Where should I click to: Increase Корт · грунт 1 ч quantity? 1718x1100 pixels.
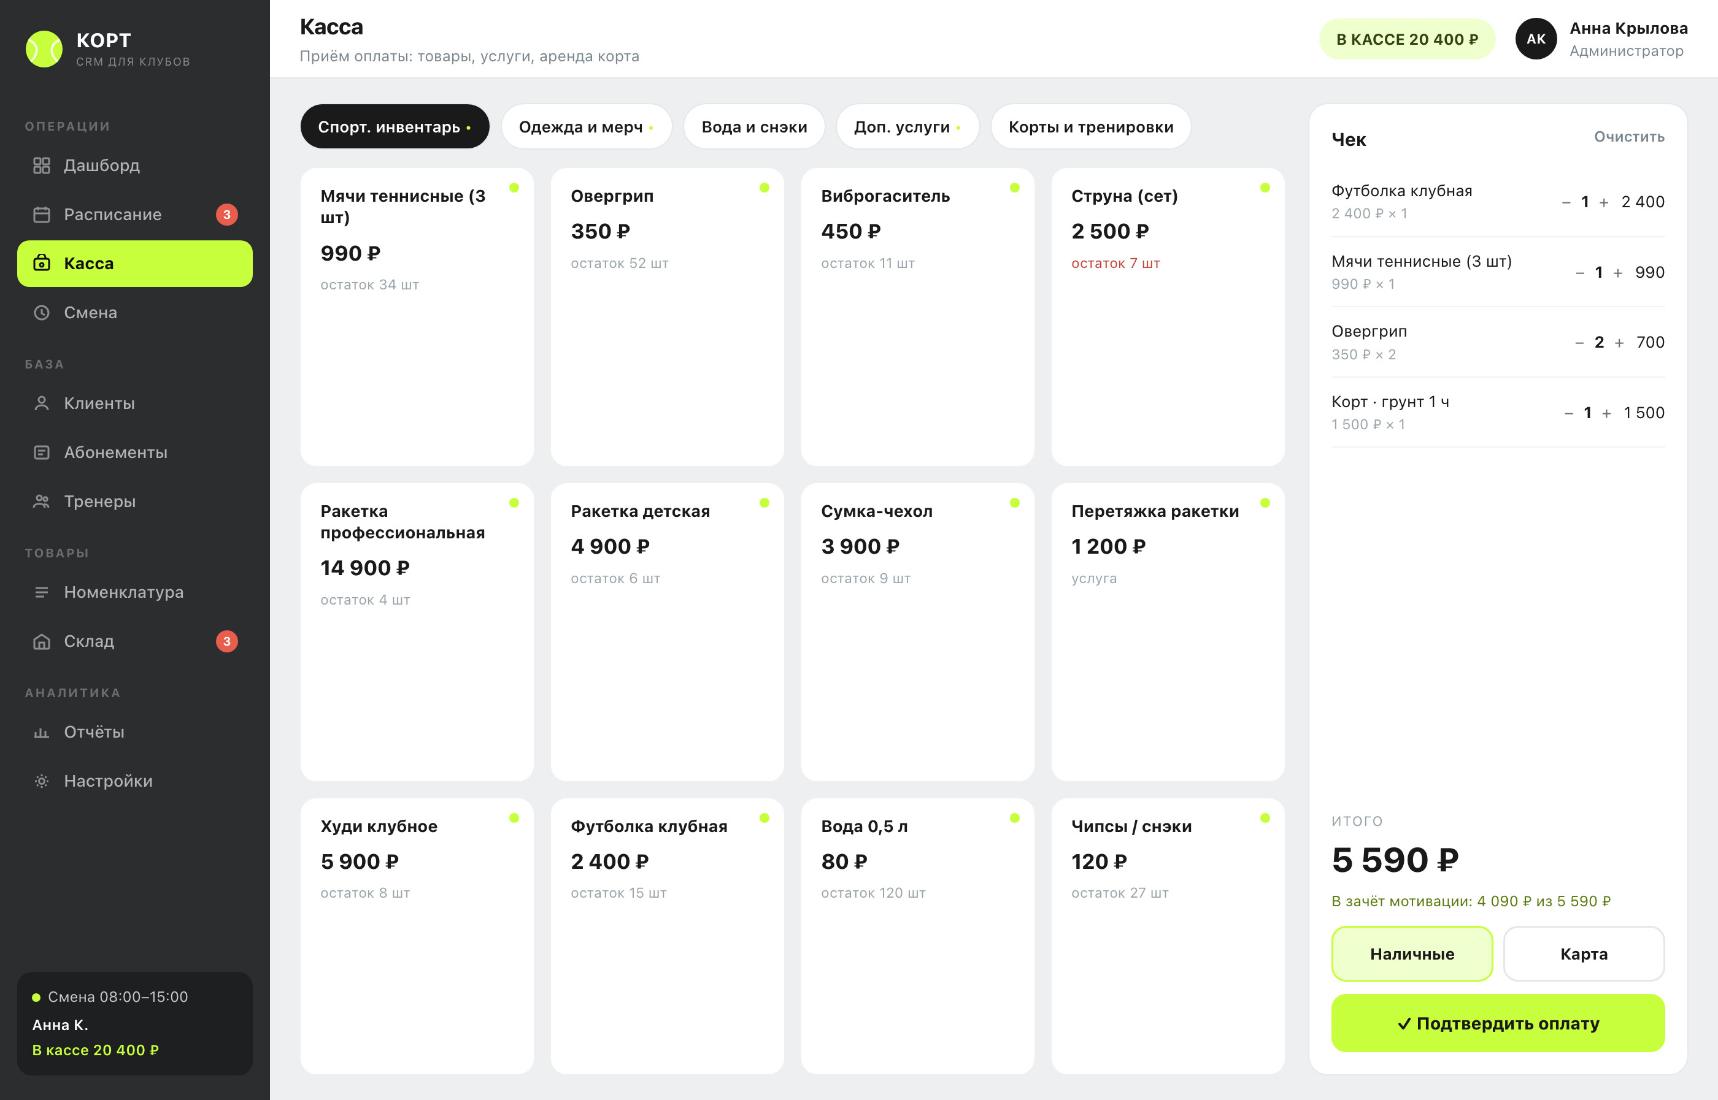click(x=1606, y=413)
